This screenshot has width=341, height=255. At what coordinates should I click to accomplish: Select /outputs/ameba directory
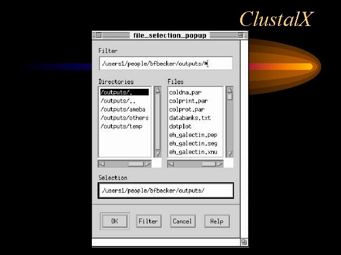pos(125,109)
